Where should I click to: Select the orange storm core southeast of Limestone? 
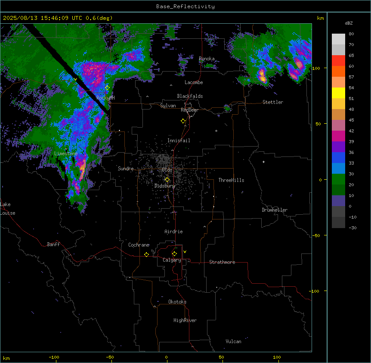(x=82, y=169)
